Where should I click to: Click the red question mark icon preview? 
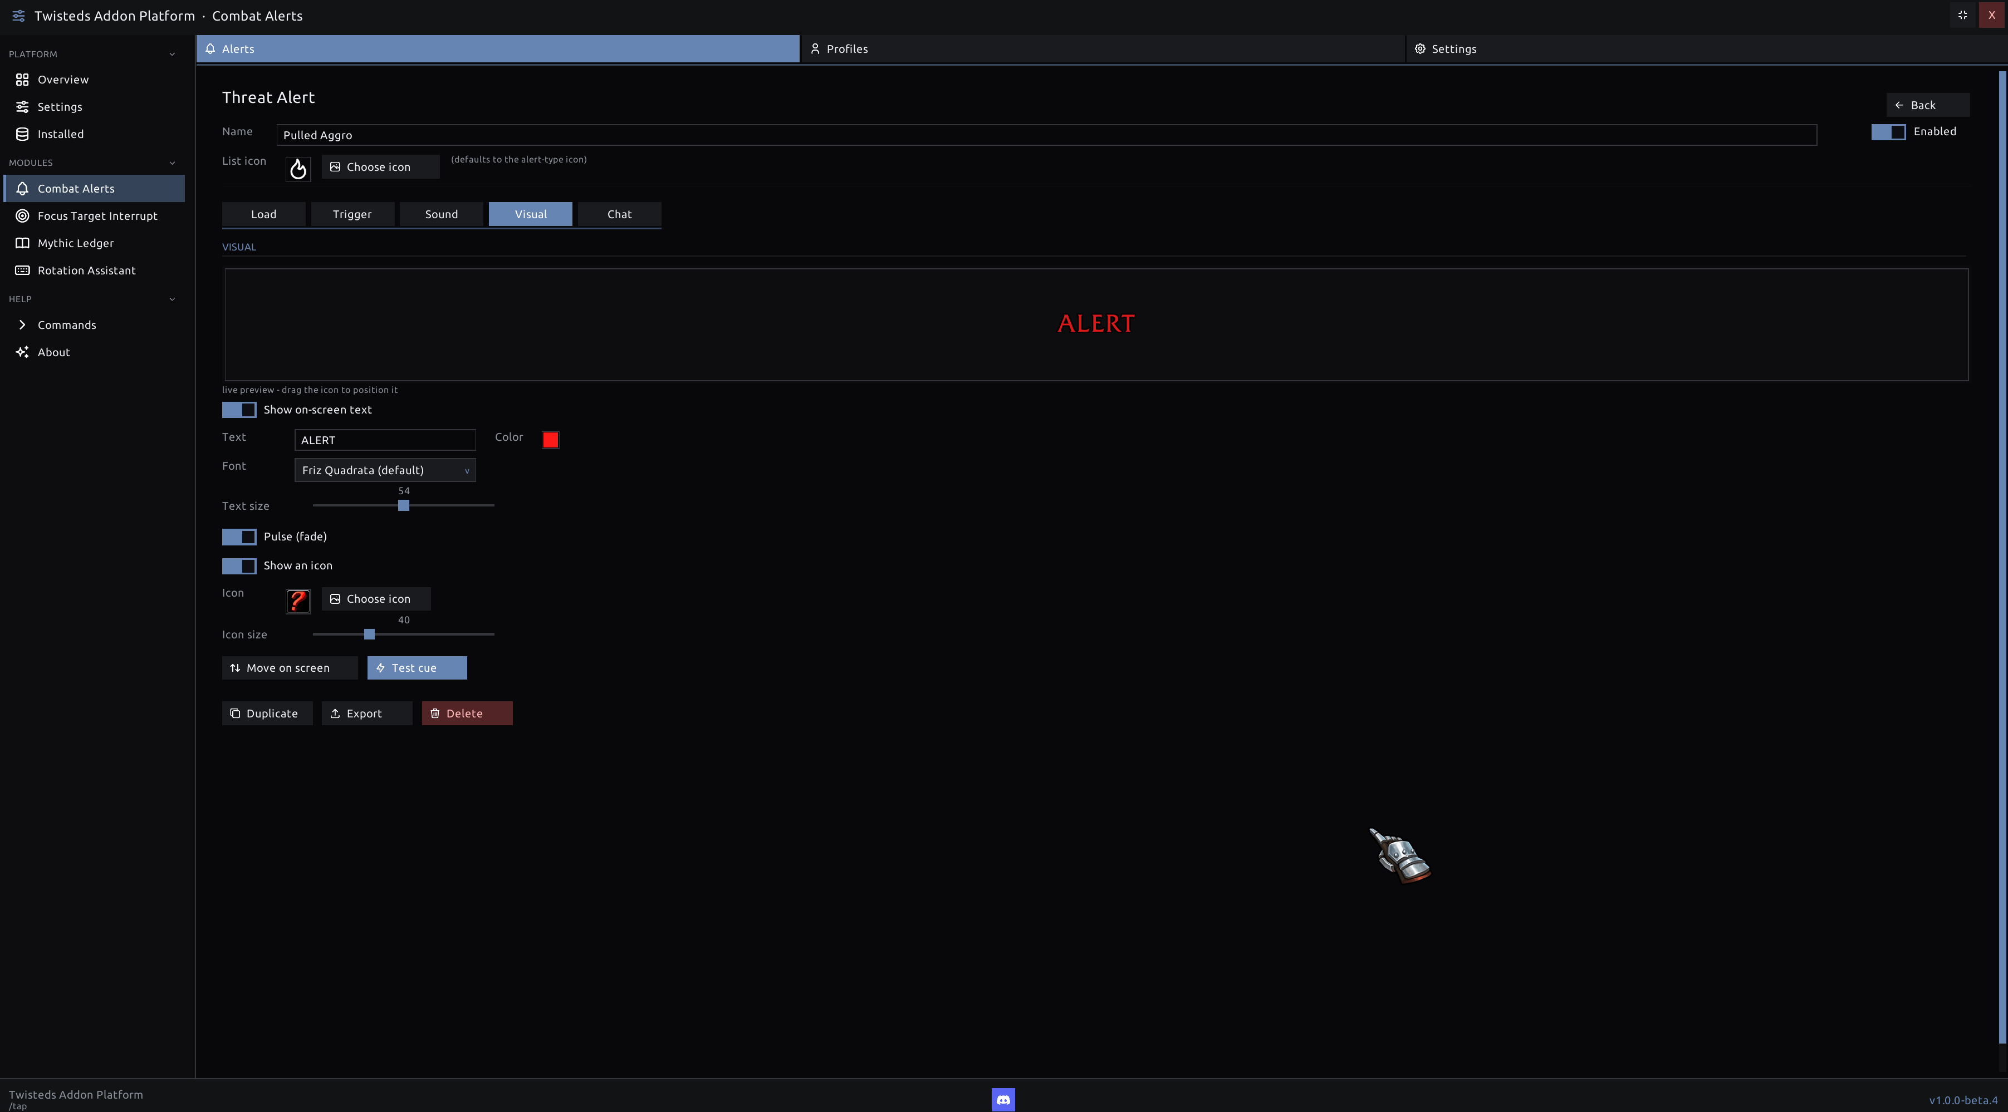pyautogui.click(x=298, y=601)
